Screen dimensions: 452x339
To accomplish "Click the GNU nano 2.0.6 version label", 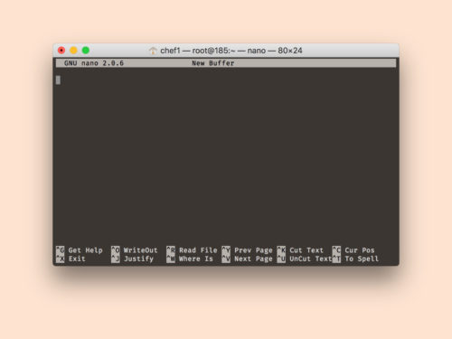I will coord(94,63).
